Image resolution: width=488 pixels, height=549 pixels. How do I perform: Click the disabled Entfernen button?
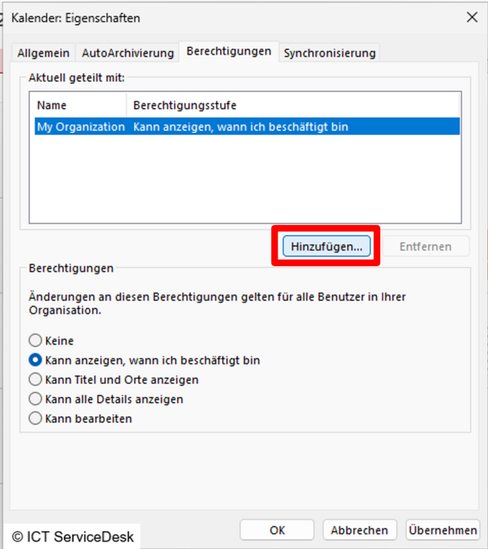(426, 246)
